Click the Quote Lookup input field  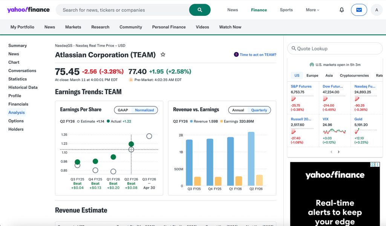click(x=335, y=48)
